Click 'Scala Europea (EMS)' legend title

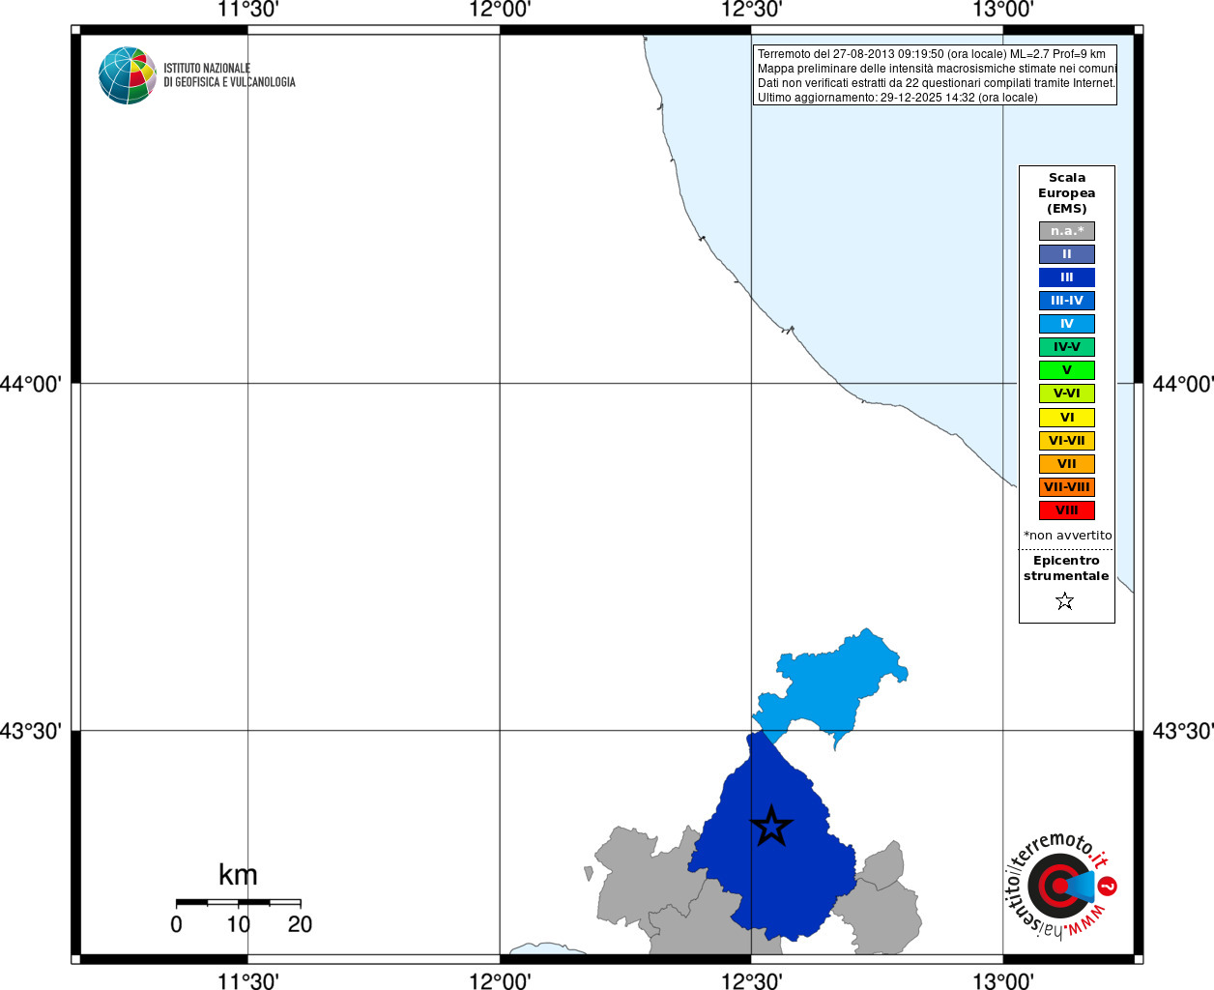pyautogui.click(x=1067, y=193)
